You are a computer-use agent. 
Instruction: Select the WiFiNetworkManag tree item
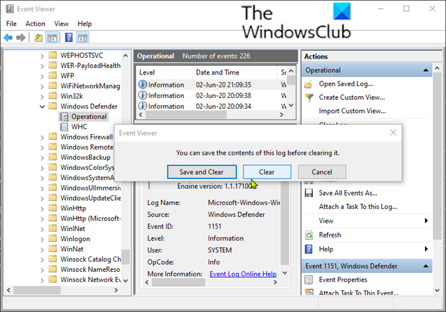click(x=90, y=86)
